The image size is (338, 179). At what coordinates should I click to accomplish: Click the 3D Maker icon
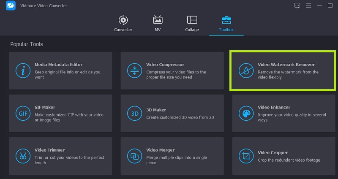pyautogui.click(x=134, y=113)
